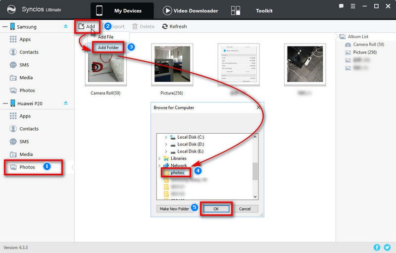Select Picture (256) in Album List
The image size is (396, 253).
365,52
